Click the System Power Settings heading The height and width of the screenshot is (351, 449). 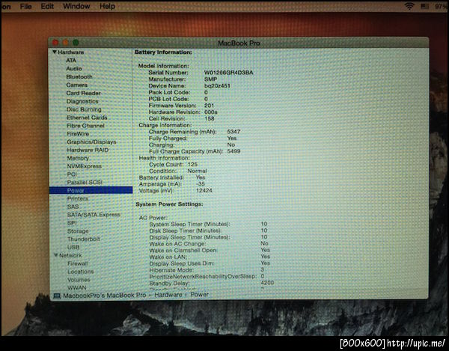point(169,204)
